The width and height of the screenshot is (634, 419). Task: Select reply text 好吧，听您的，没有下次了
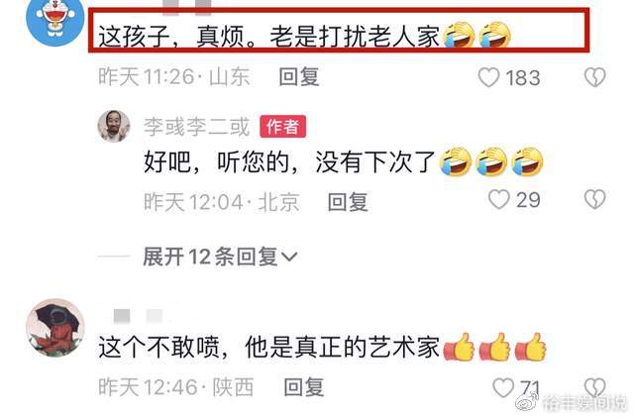(289, 162)
